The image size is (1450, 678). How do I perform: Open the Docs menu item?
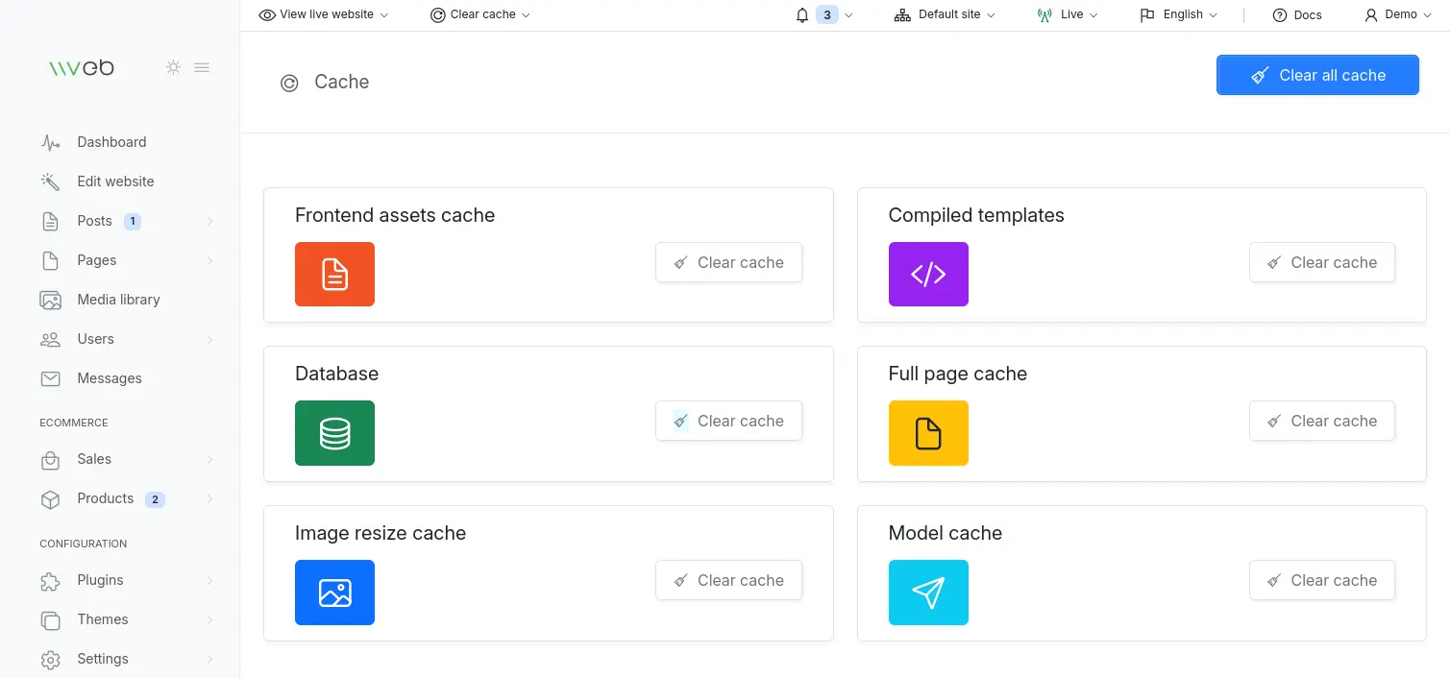[1296, 13]
